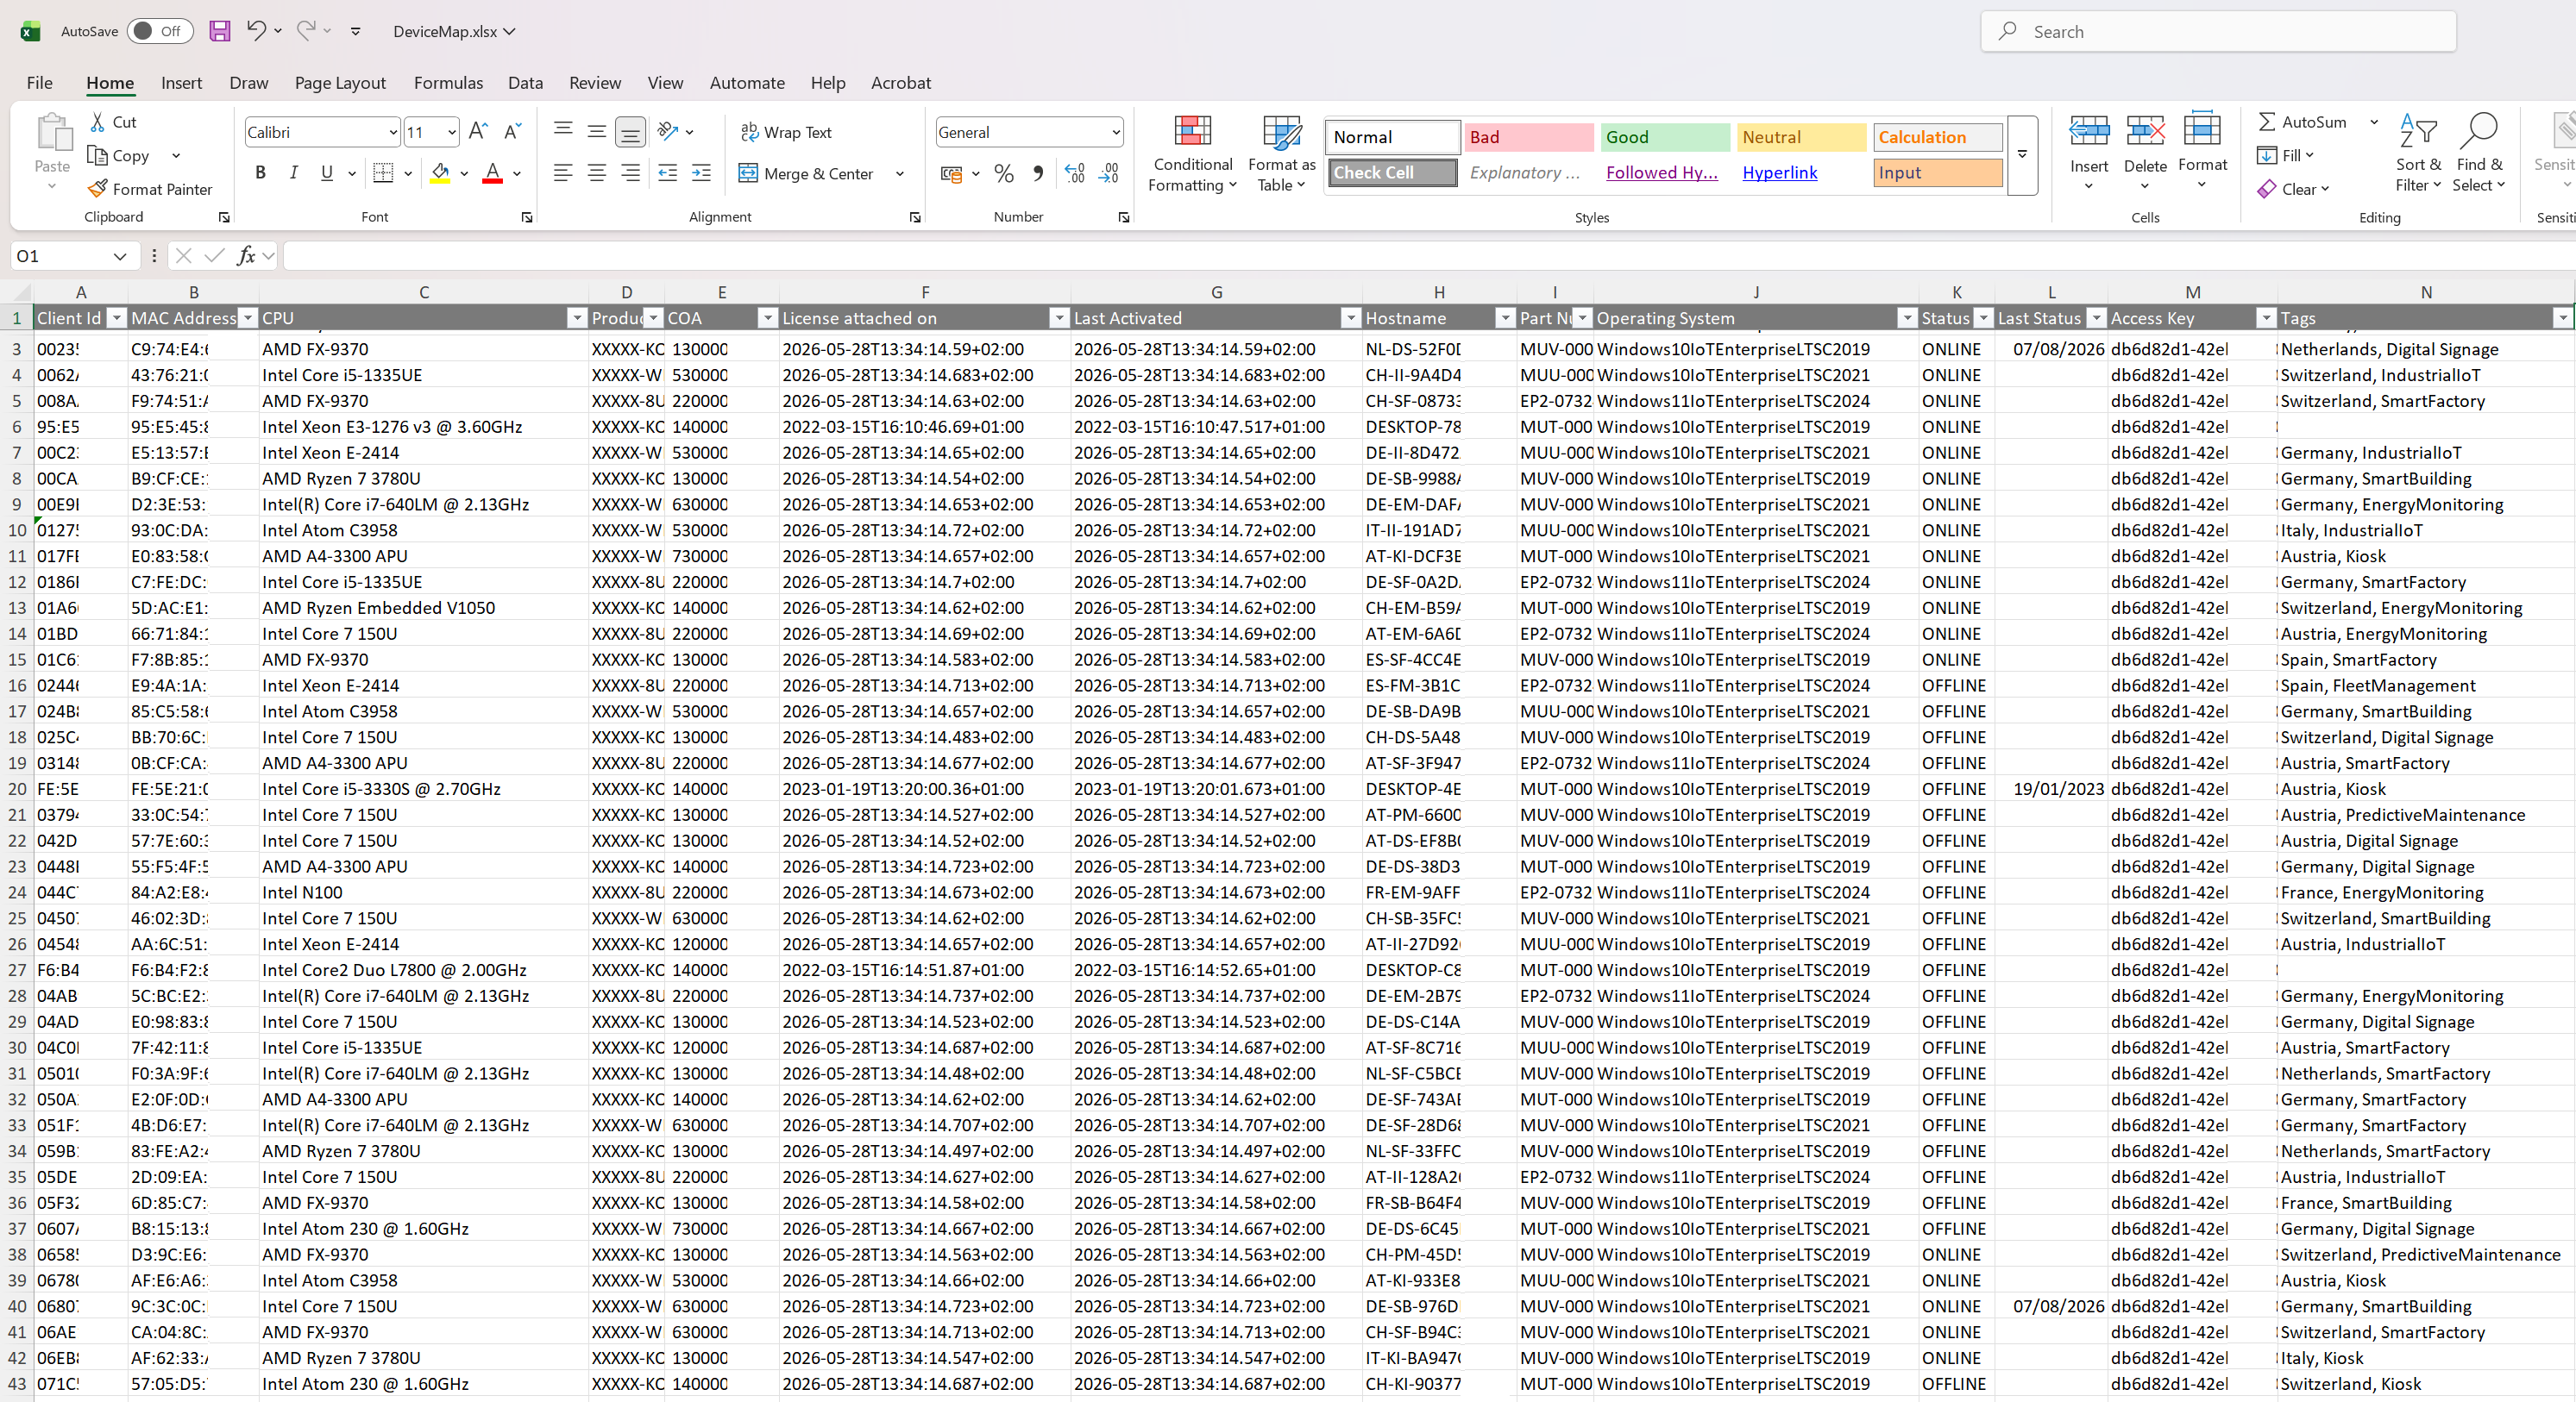
Task: Click the Format Painter brush icon
Action: tap(97, 189)
